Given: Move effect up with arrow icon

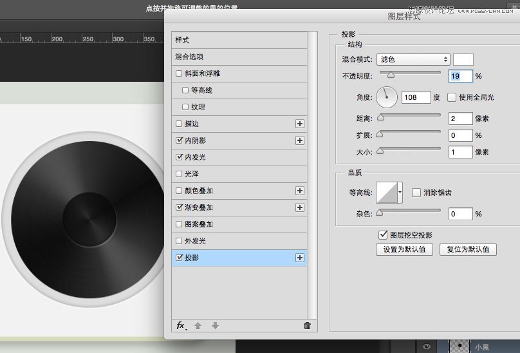Looking at the screenshot, I should pyautogui.click(x=198, y=326).
